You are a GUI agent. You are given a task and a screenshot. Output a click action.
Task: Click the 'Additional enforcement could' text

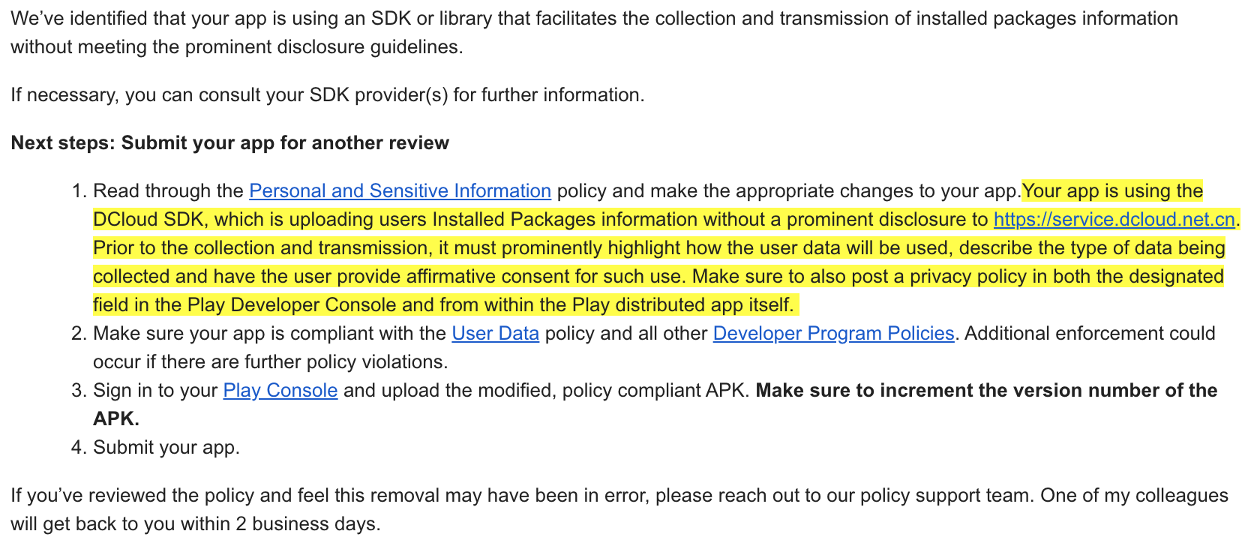tap(1089, 334)
